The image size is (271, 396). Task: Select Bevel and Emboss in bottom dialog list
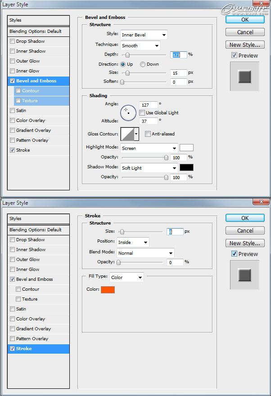click(38, 279)
